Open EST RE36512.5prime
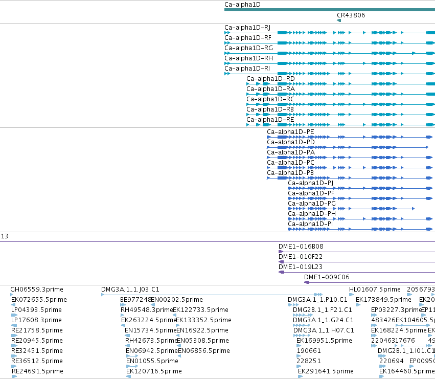 (x=37, y=361)
